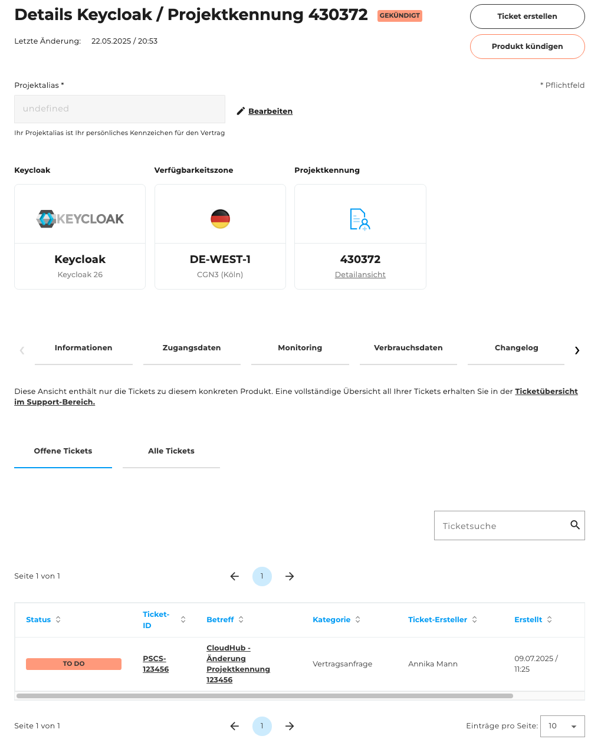Viewport: 601px width, 749px height.
Task: Open Ticketübersicht im Support-Bereich link
Action: [x=546, y=391]
